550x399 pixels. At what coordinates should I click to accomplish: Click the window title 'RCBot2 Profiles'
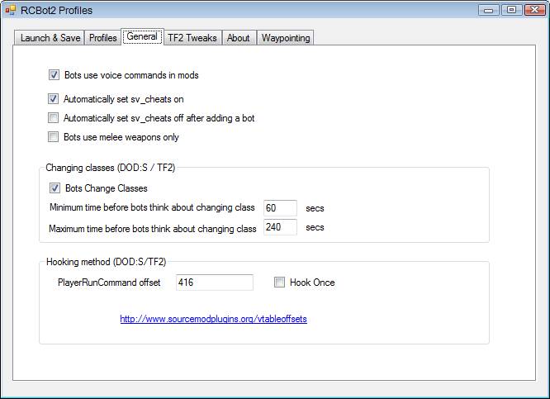click(x=56, y=11)
